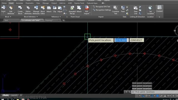Click the annotation visibility icon in status bar
This screenshot has width=178, height=100.
click(x=165, y=96)
